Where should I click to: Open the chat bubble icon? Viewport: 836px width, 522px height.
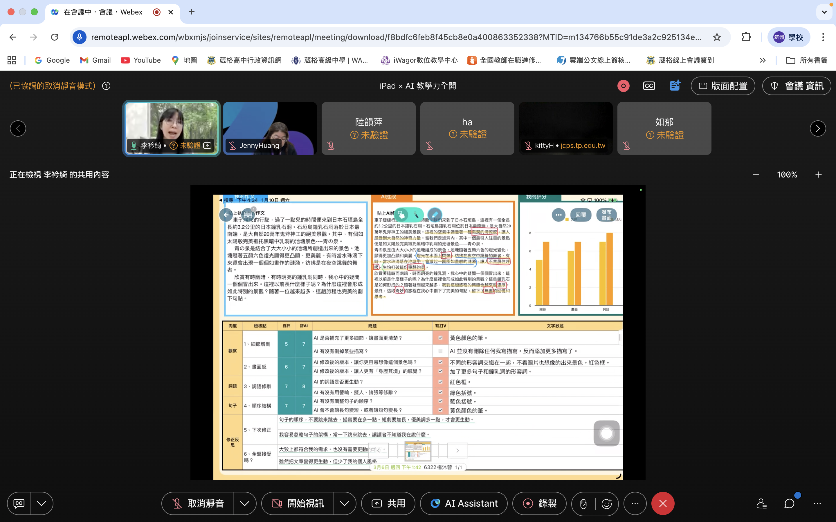tap(789, 504)
